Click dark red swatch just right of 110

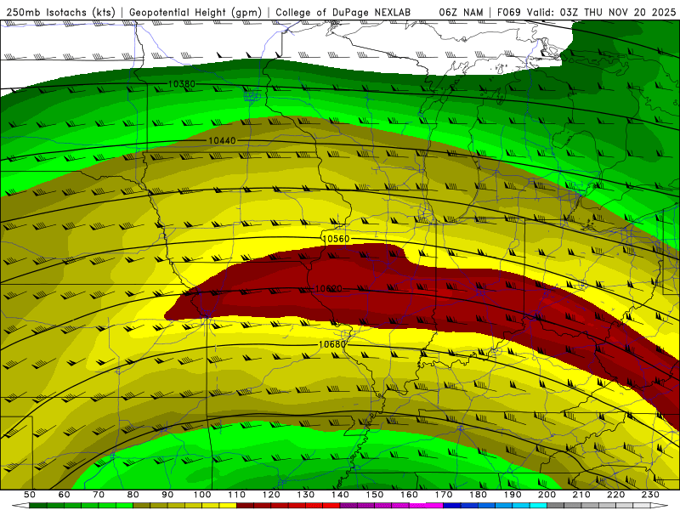coord(245,506)
